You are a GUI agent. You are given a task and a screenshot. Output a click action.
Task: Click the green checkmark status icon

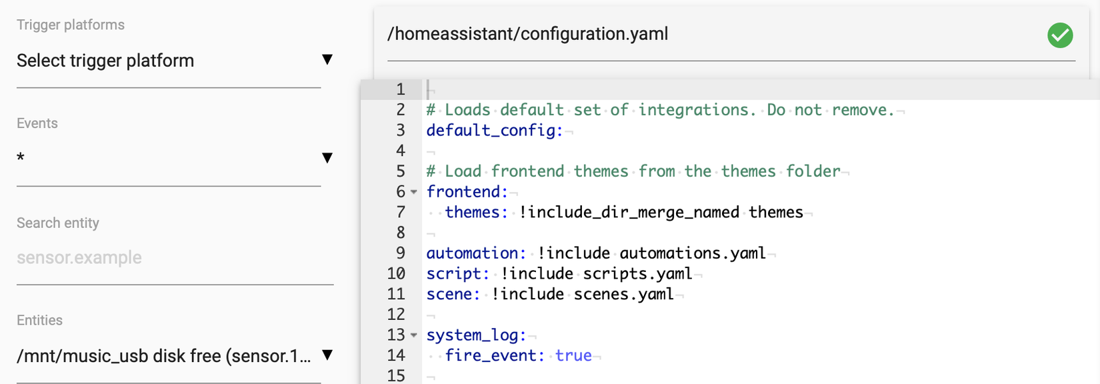[x=1060, y=35]
